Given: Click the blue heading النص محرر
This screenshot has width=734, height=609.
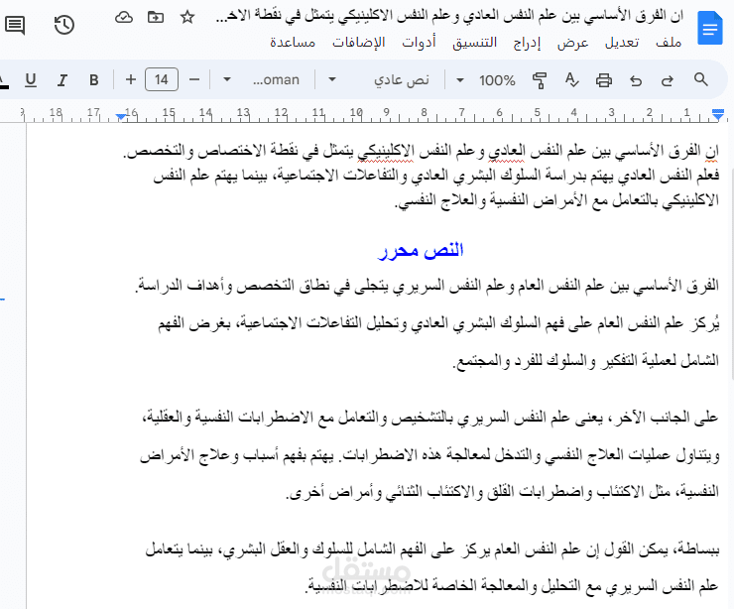Looking at the screenshot, I should tap(421, 250).
